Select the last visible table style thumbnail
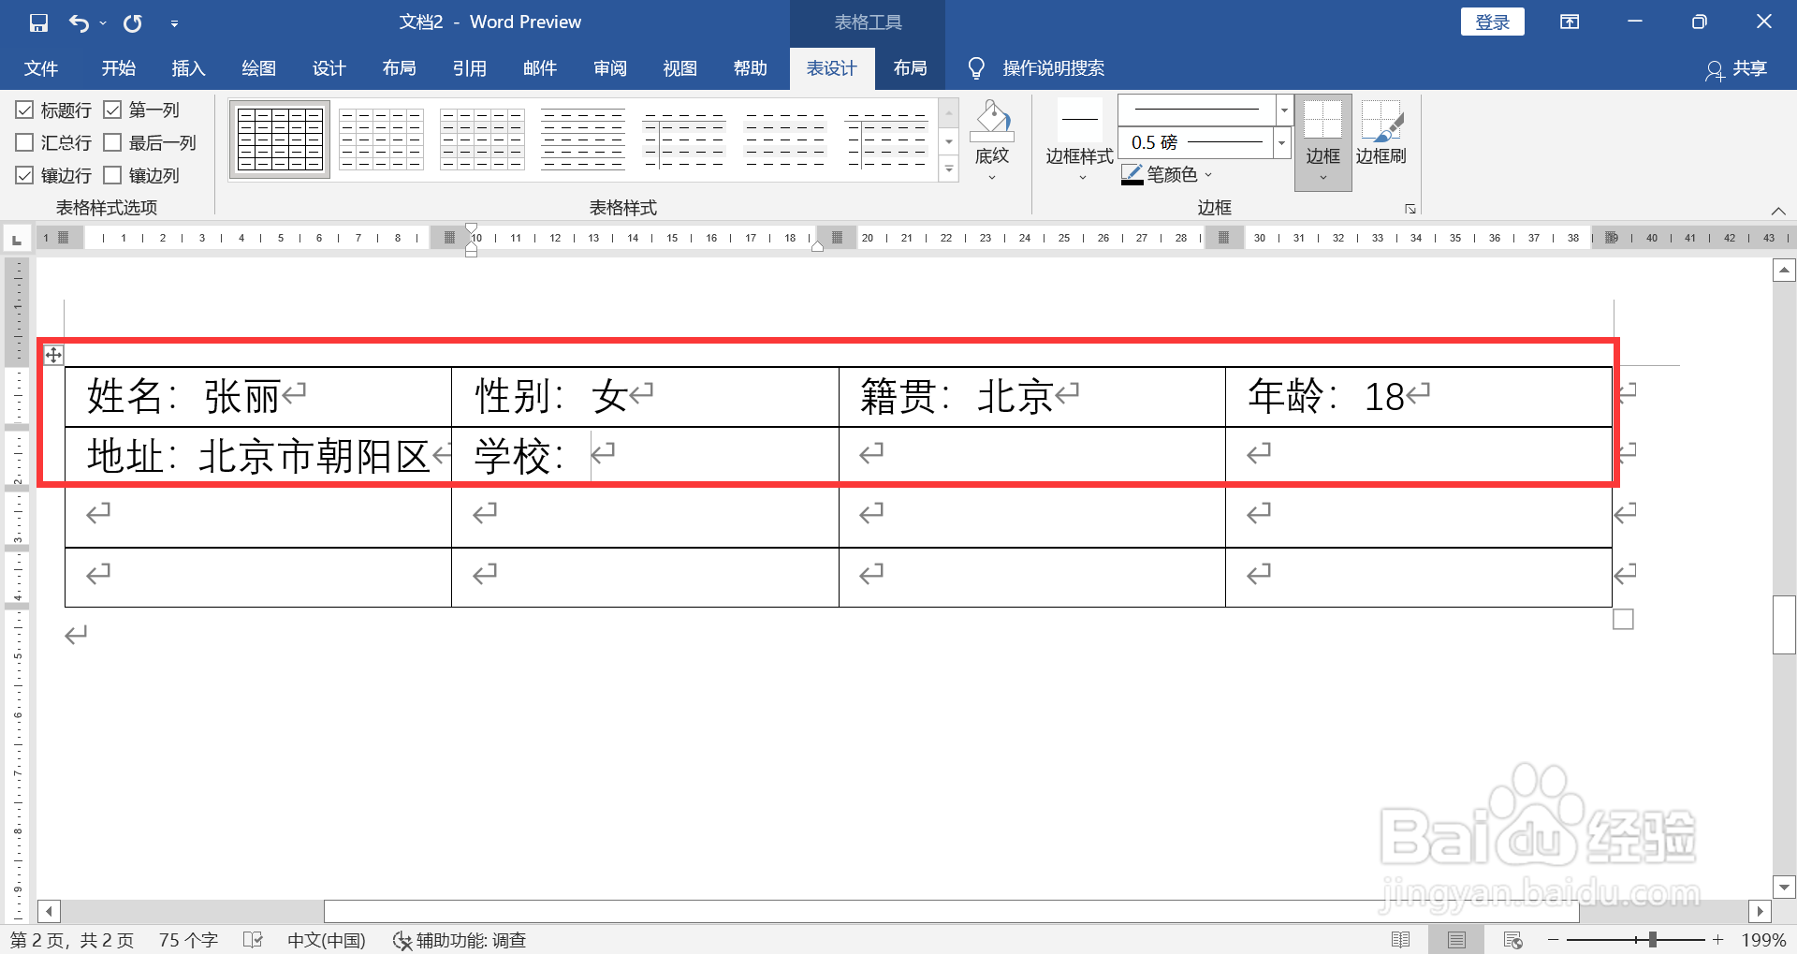The height and width of the screenshot is (954, 1797). pyautogui.click(x=886, y=139)
